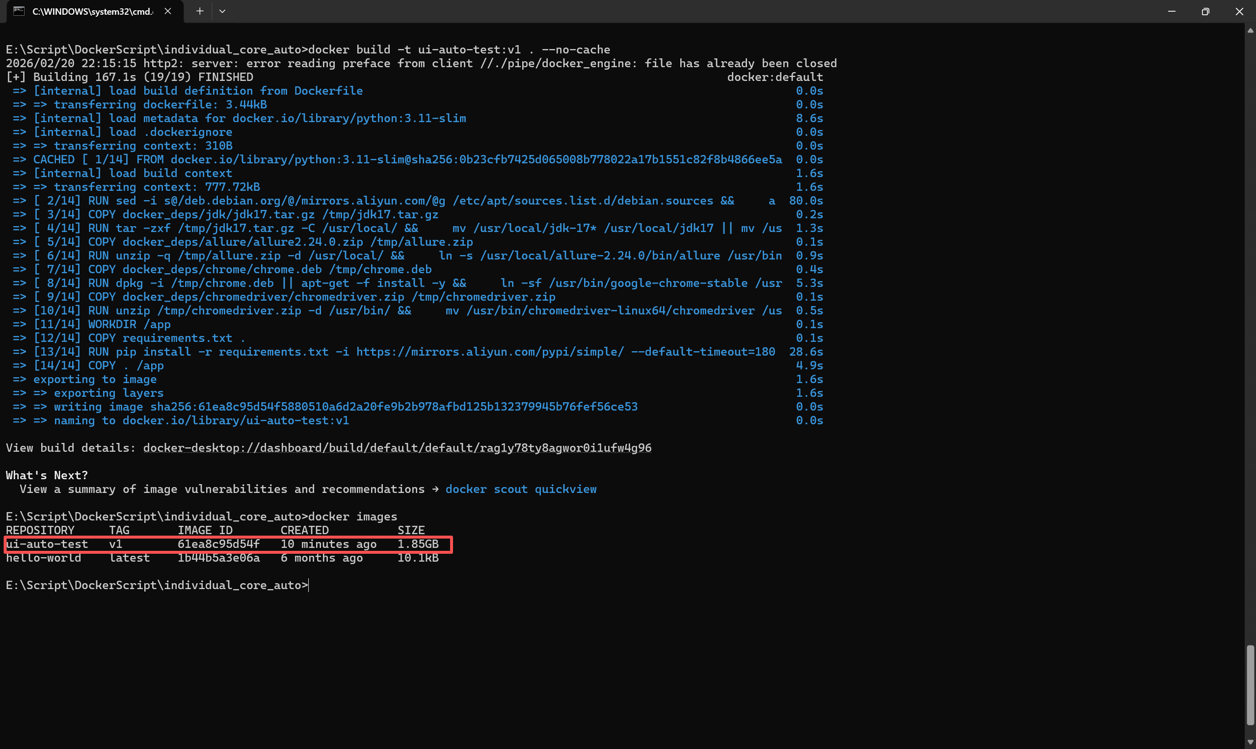Restore down the terminal window
Viewport: 1256px width, 749px height.
[x=1205, y=11]
